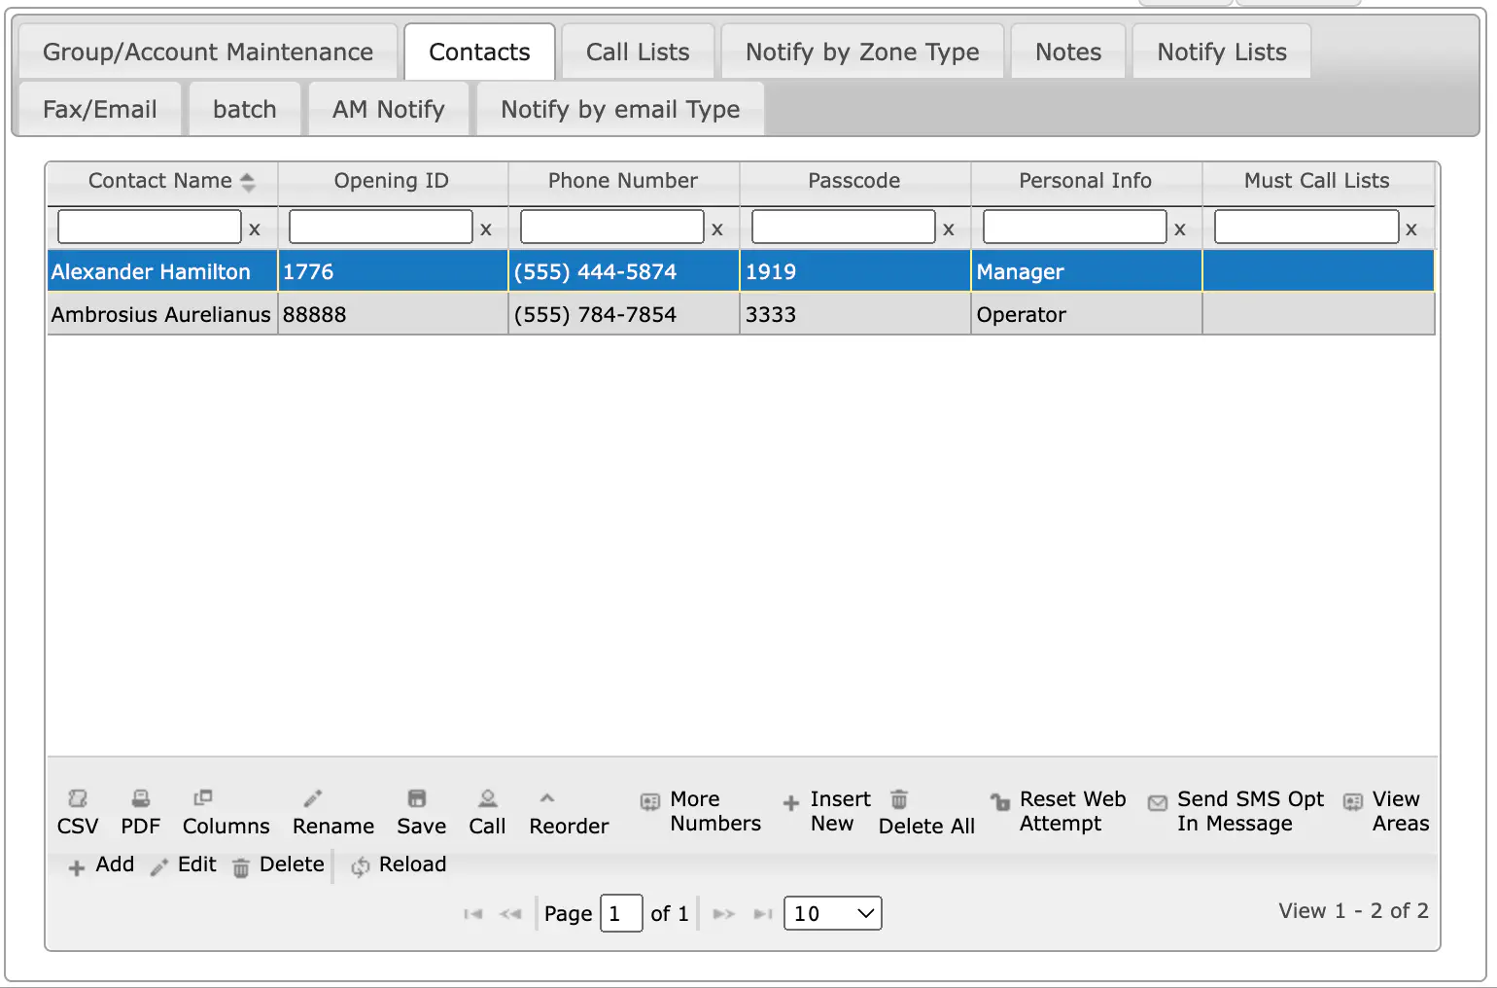
Task: Go to next page of grid
Action: (724, 914)
